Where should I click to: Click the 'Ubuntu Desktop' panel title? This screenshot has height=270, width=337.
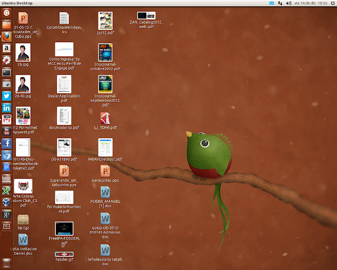click(x=17, y=3)
